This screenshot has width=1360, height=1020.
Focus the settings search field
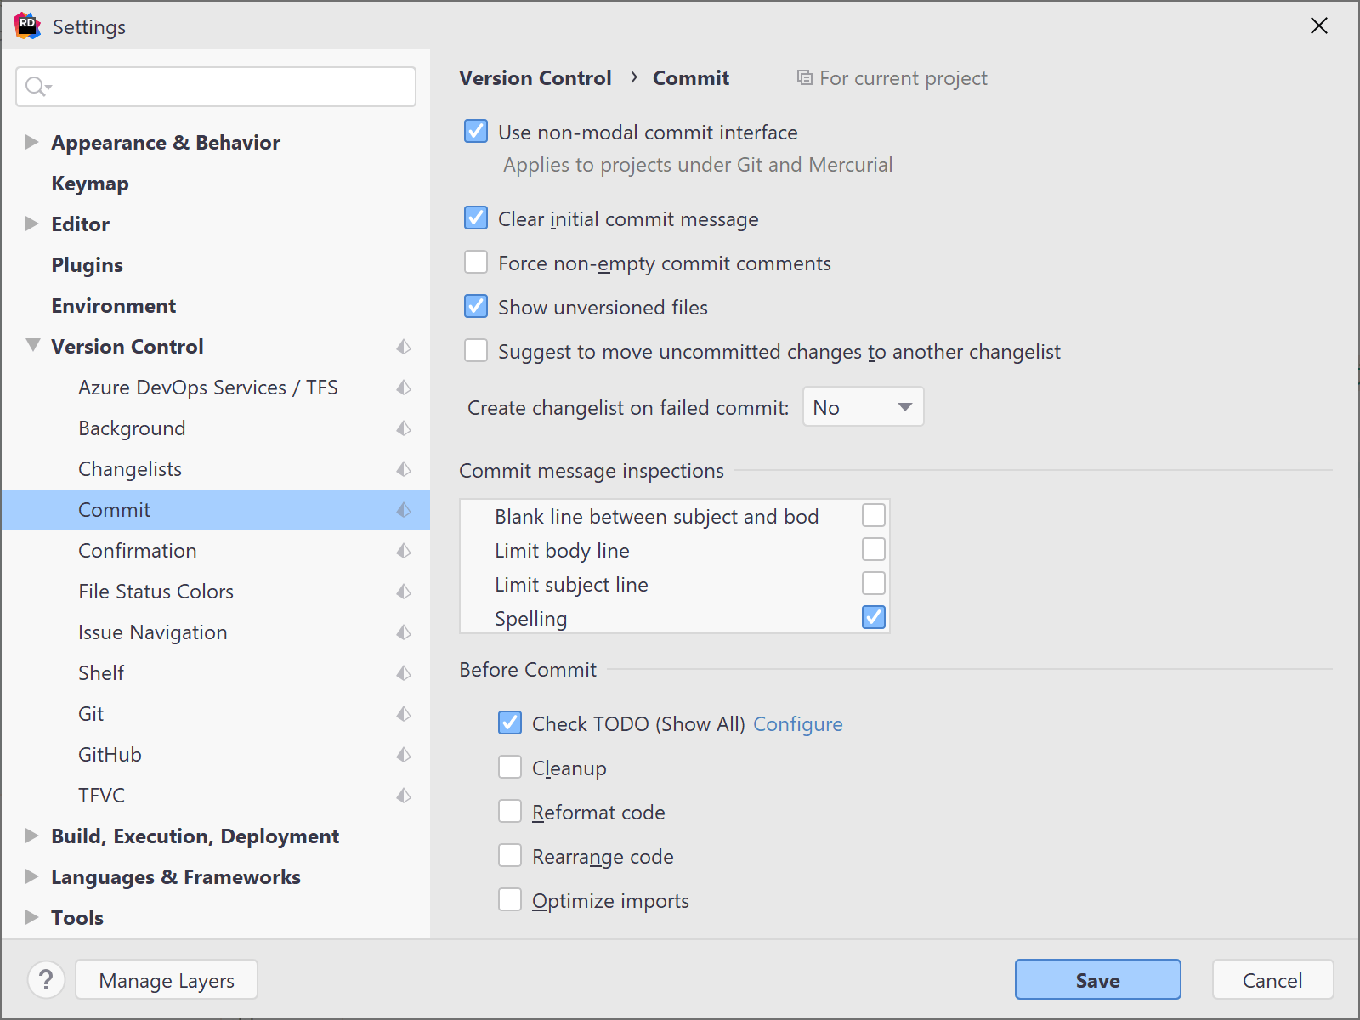(x=216, y=87)
